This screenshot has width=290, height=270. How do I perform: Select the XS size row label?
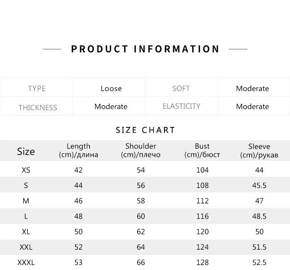click(x=26, y=170)
